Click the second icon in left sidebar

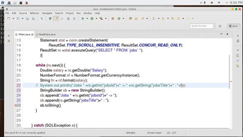(x=9, y=41)
